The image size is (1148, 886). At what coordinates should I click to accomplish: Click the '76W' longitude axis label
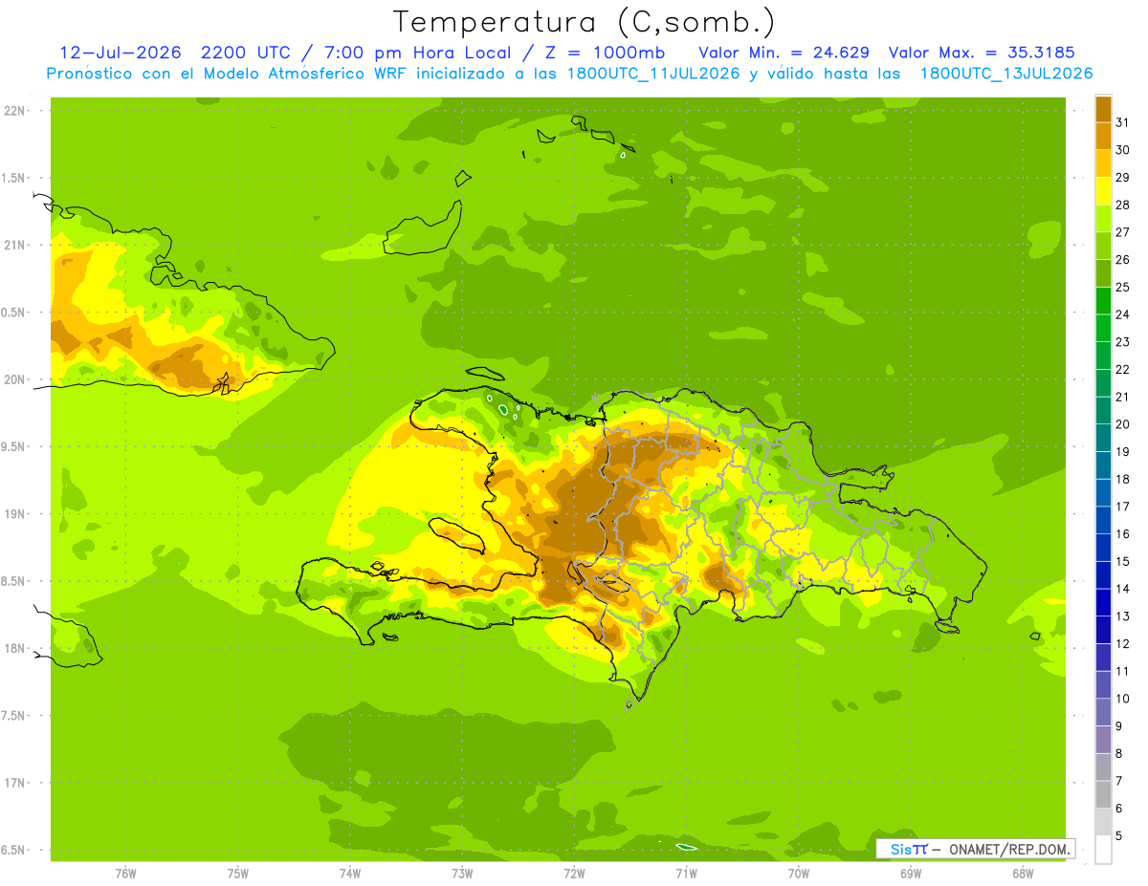click(125, 873)
